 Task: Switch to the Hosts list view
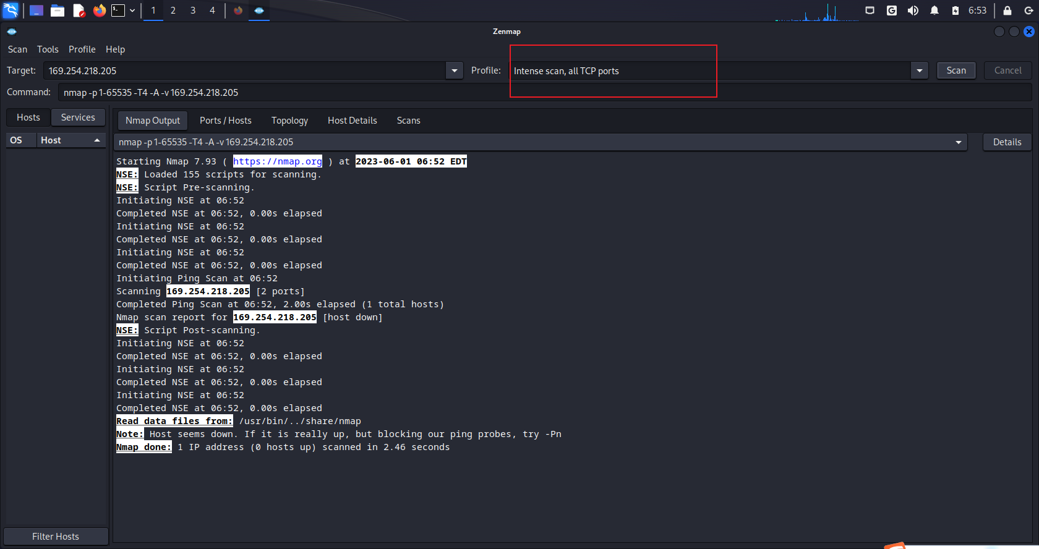pos(28,117)
